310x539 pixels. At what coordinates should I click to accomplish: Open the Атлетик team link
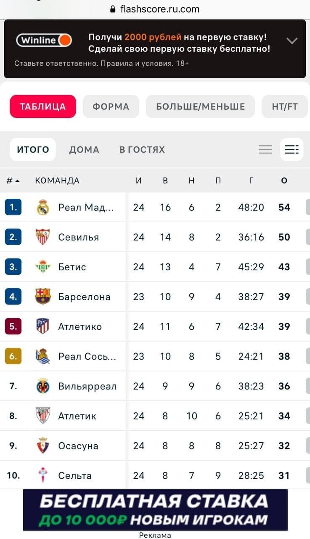pyautogui.click(x=77, y=416)
